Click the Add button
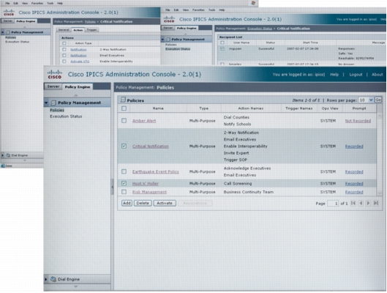 coord(127,203)
